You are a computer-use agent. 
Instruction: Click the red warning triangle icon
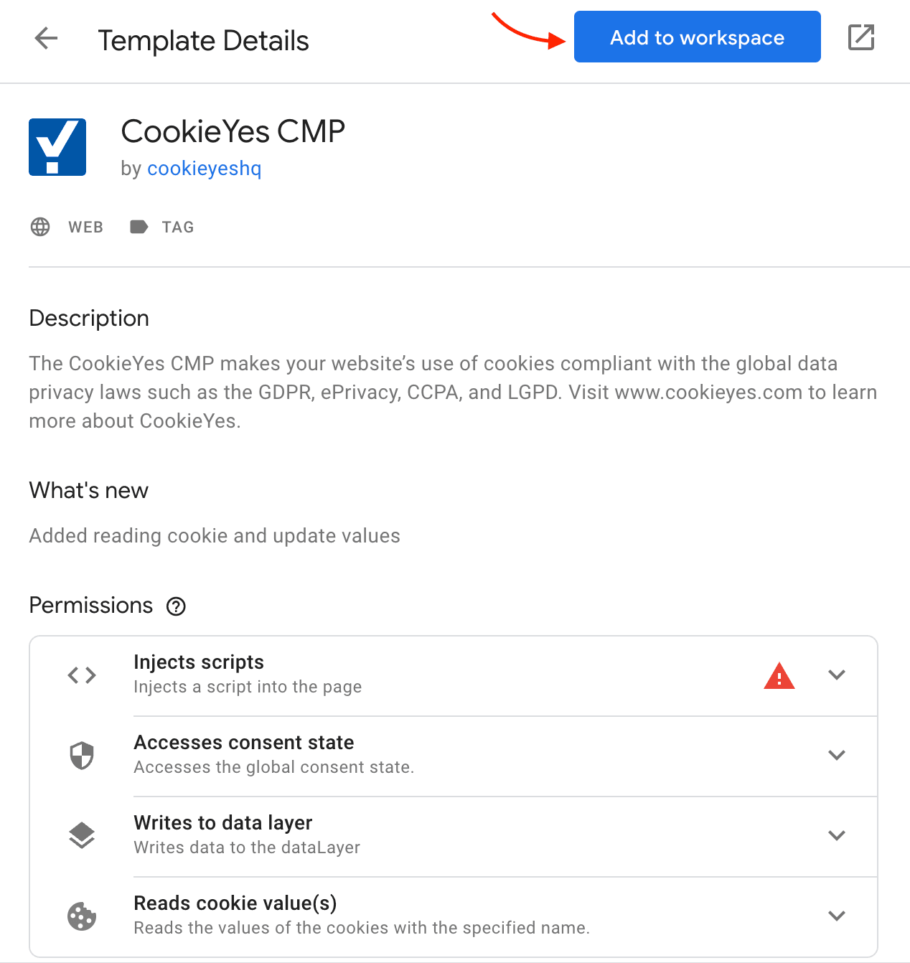779,676
